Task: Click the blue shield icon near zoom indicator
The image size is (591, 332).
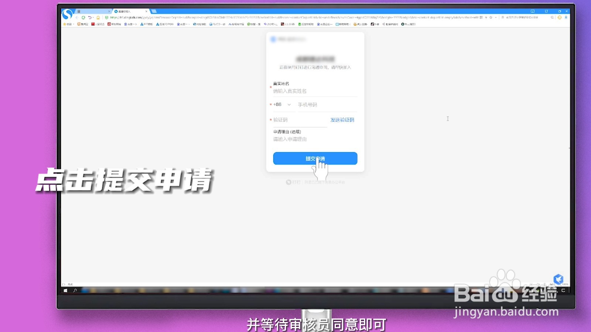Action: pos(559,279)
